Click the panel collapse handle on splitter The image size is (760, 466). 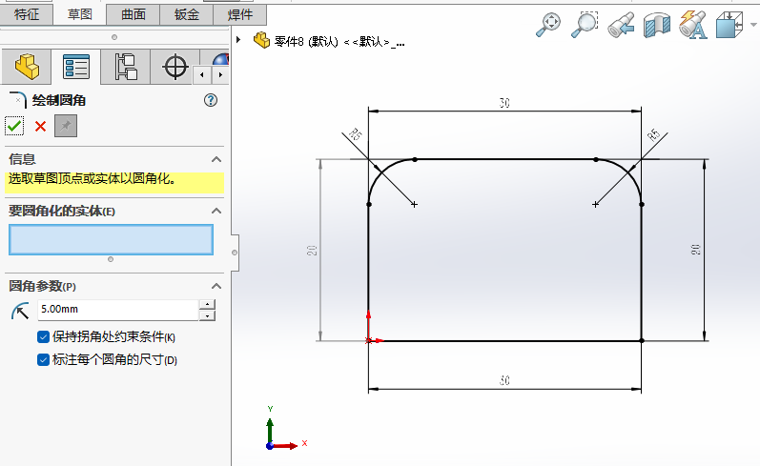click(x=235, y=253)
